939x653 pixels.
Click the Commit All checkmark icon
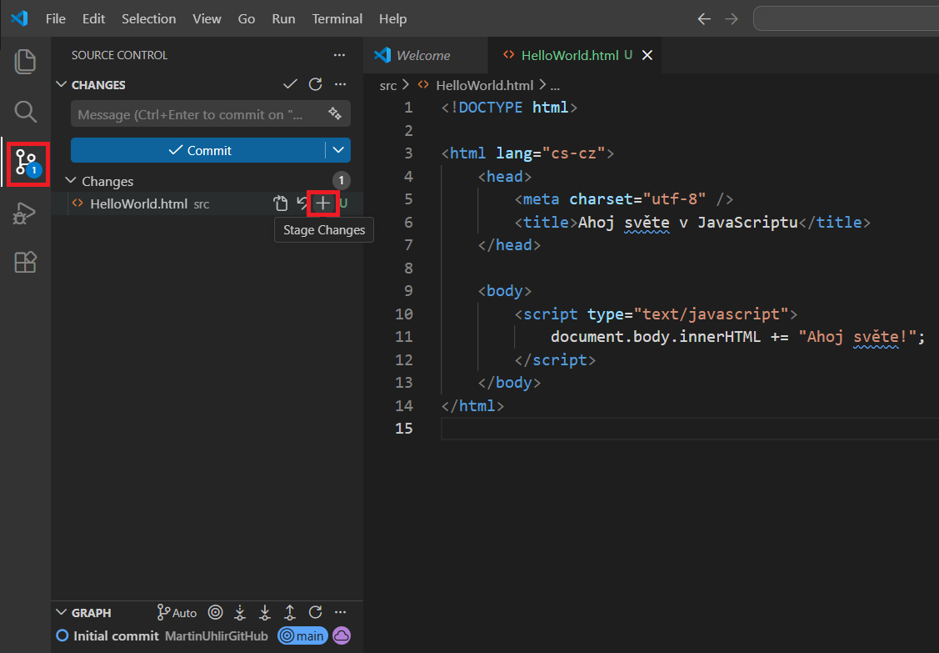pos(290,84)
